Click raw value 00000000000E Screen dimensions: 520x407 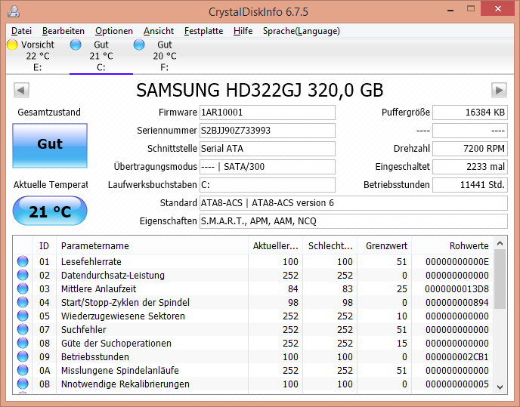tap(457, 261)
